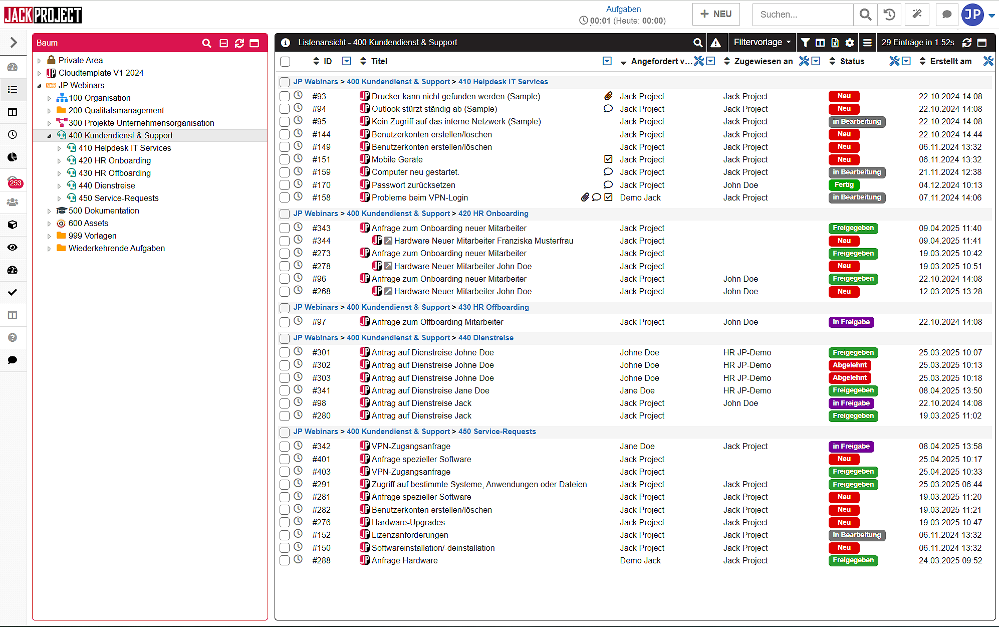Expand the 410 Helpdesk IT Services node

(59, 148)
